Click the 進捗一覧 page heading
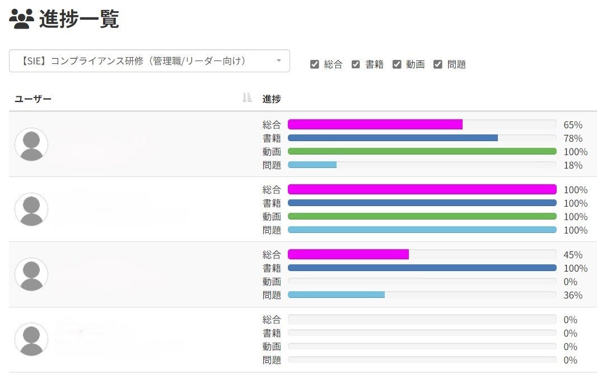This screenshot has height=373, width=597. [x=79, y=20]
